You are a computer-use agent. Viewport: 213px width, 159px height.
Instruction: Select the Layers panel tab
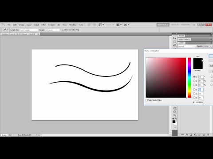coord(181,43)
